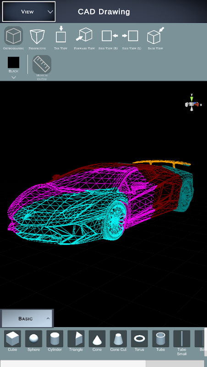Collapse the Basic shapes category dropdown
Viewport: 207px width, 367px height.
coord(27,318)
